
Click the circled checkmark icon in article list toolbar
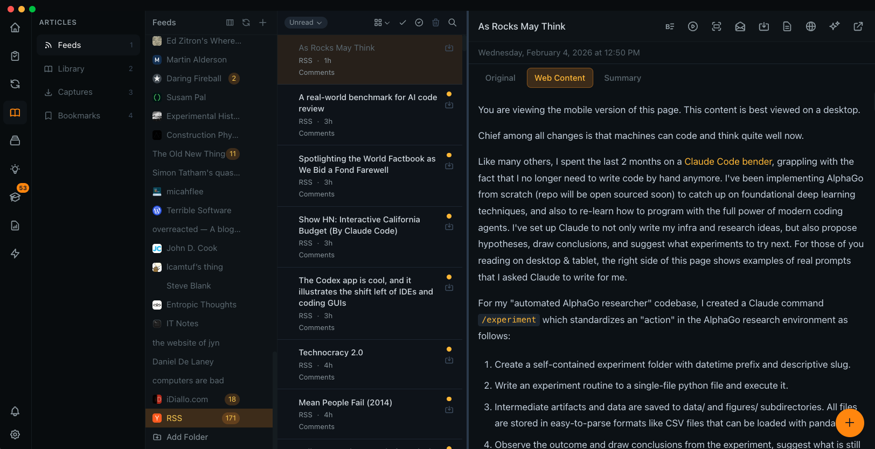419,23
